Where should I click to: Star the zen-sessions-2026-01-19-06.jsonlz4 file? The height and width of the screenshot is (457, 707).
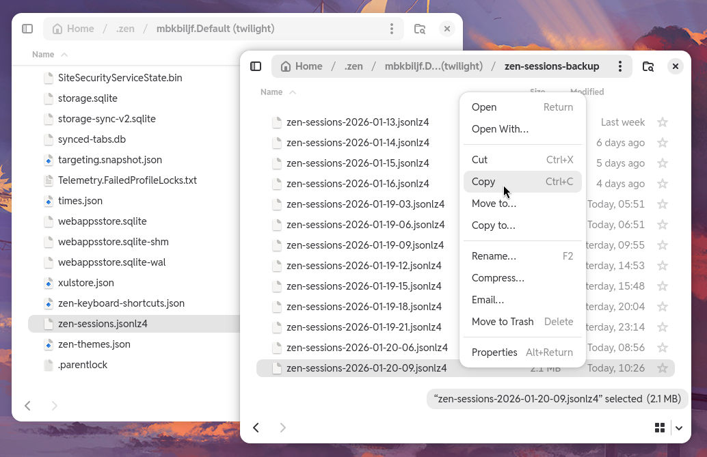point(662,224)
